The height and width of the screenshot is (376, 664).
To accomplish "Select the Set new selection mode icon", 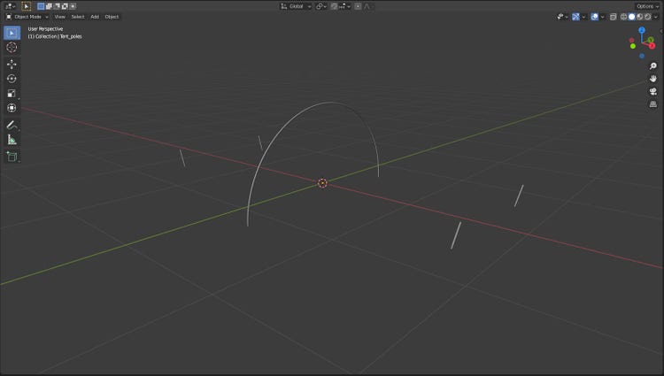I will click(41, 6).
